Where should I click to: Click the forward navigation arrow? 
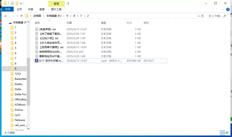click(12, 16)
